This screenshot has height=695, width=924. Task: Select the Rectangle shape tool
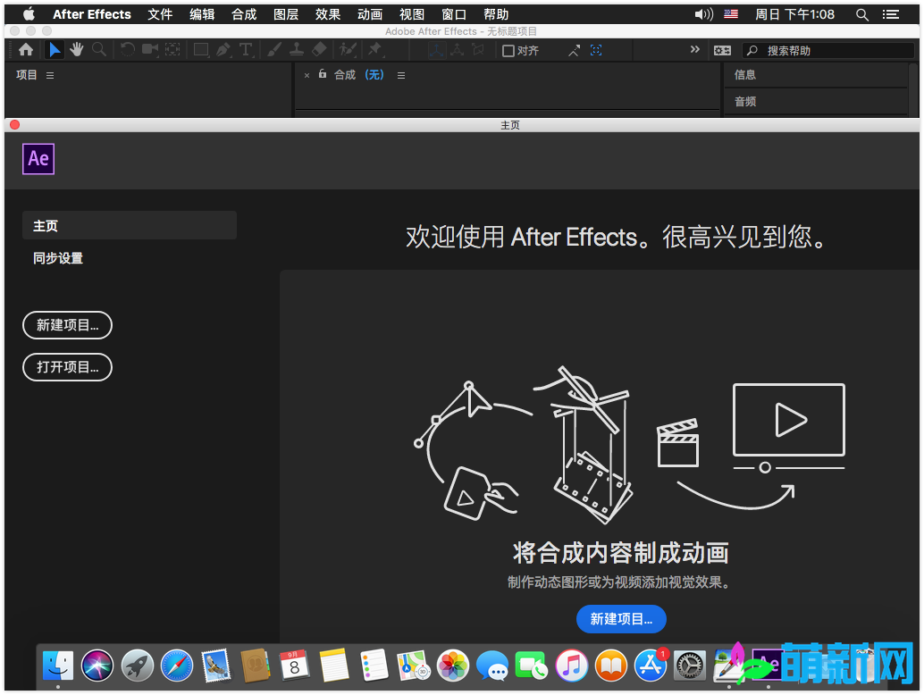pyautogui.click(x=201, y=50)
